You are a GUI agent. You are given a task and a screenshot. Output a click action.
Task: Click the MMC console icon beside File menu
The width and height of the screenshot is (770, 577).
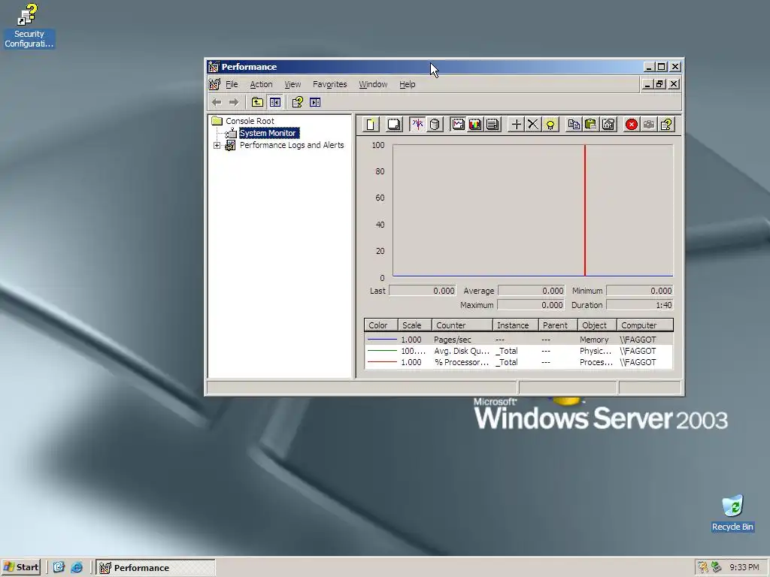coord(214,84)
